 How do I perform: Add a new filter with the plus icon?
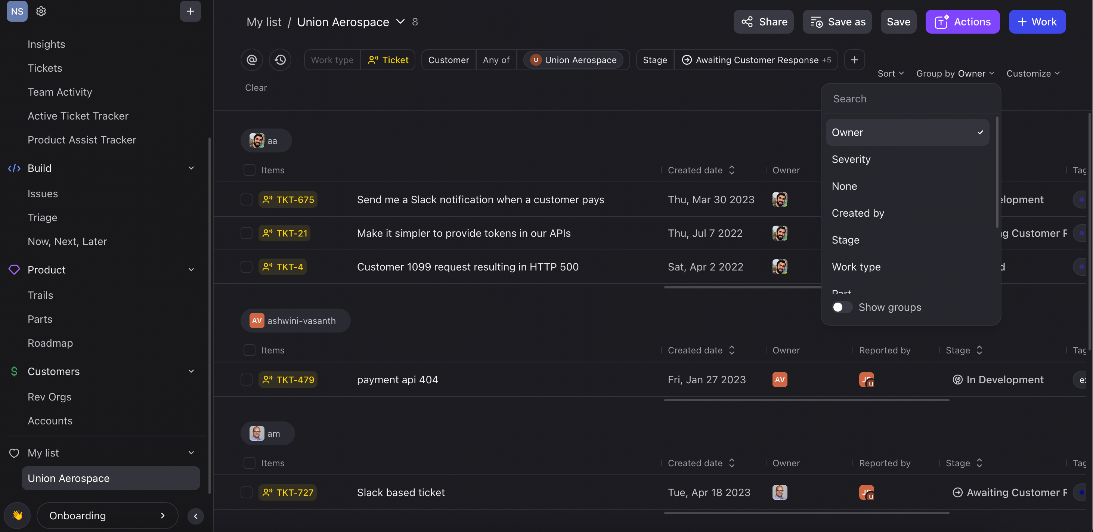click(x=855, y=60)
